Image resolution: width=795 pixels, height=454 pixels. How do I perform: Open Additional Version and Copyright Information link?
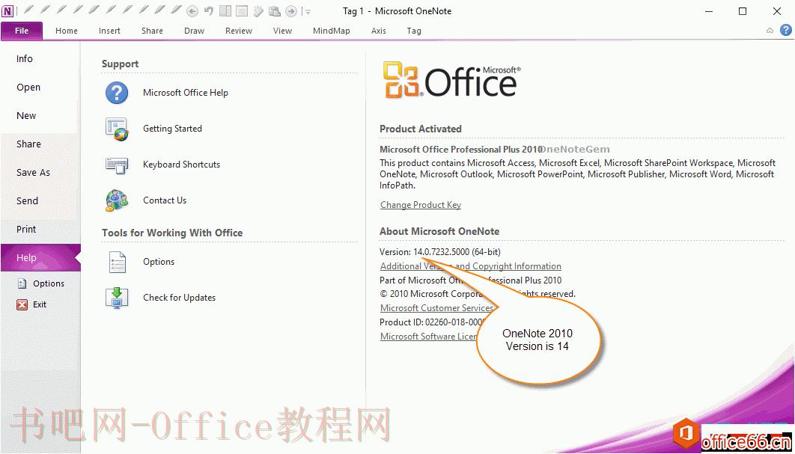tap(471, 266)
